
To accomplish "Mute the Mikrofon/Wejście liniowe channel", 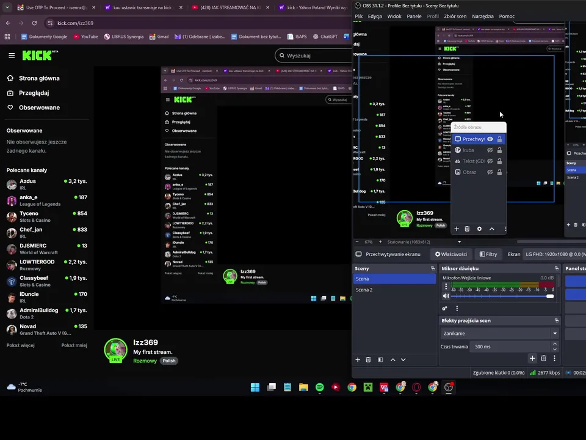I will 446,296.
